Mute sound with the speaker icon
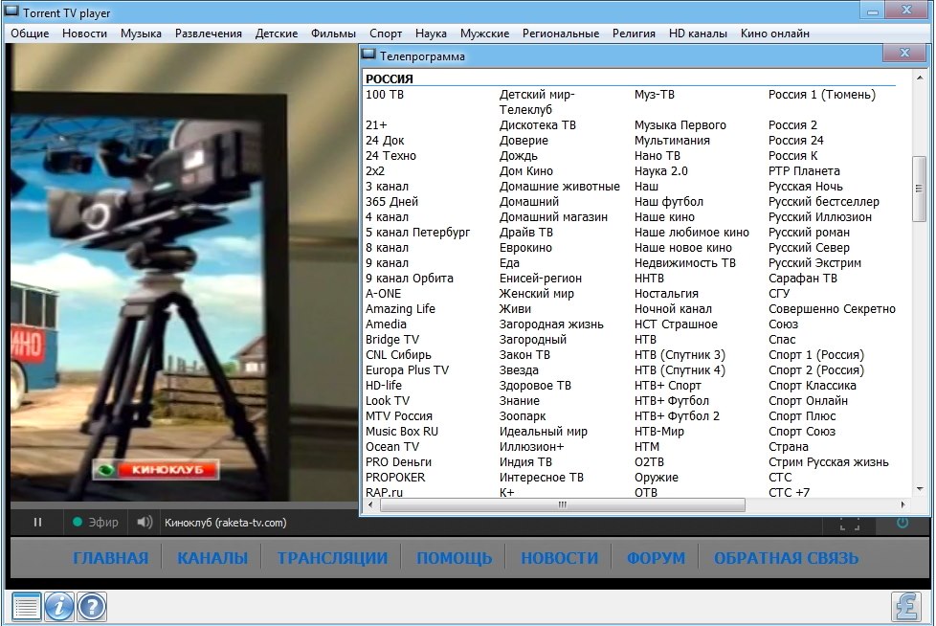This screenshot has width=936, height=626. [x=144, y=523]
